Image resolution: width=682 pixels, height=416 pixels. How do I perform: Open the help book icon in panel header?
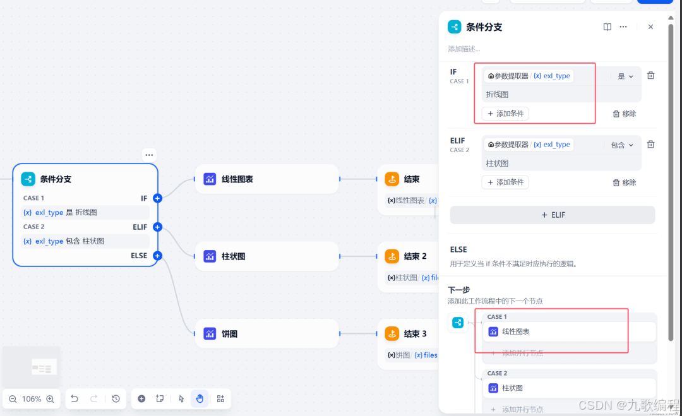tap(607, 27)
